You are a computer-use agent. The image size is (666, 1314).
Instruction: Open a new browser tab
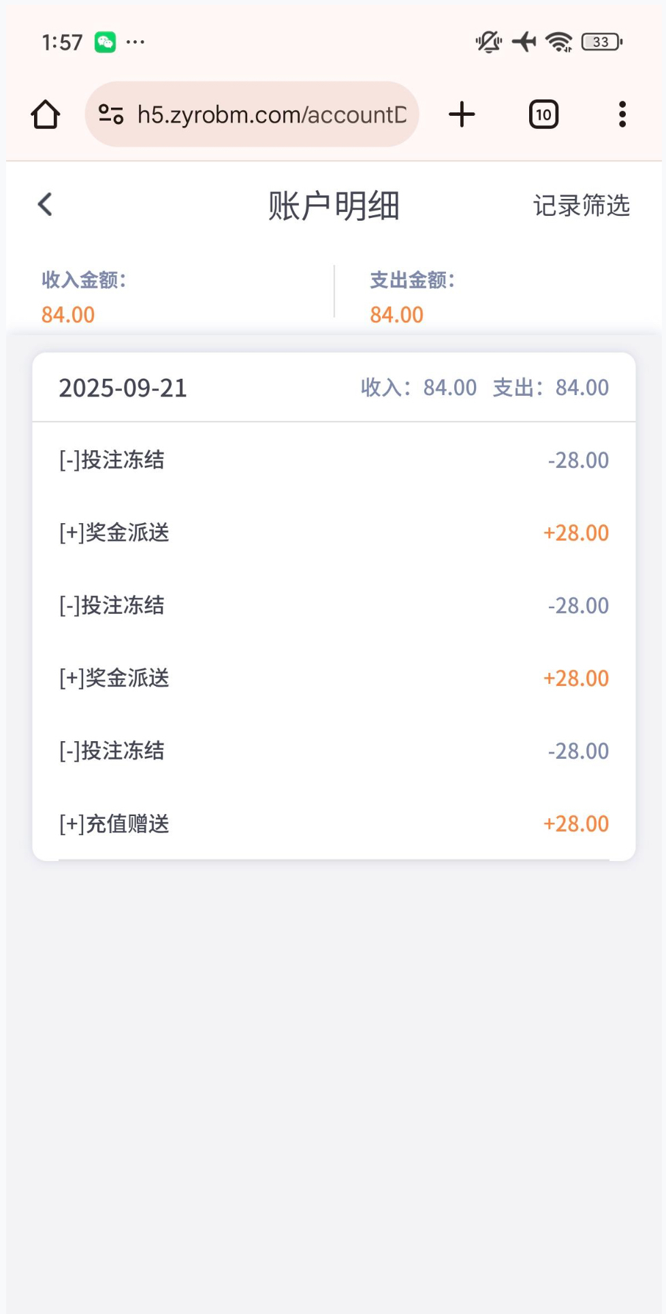pos(462,114)
